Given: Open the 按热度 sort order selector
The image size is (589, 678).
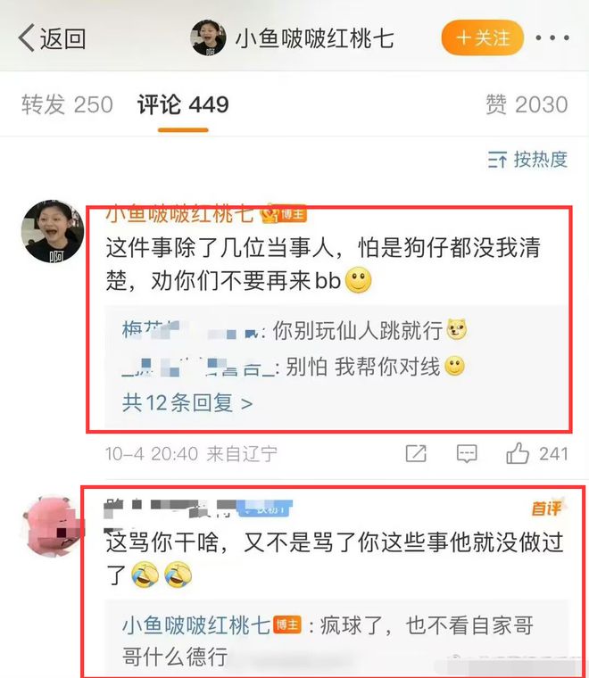Looking at the screenshot, I should tap(527, 160).
